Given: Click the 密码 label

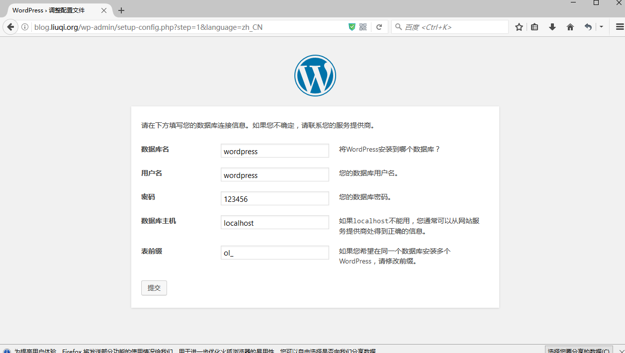Looking at the screenshot, I should (x=148, y=197).
